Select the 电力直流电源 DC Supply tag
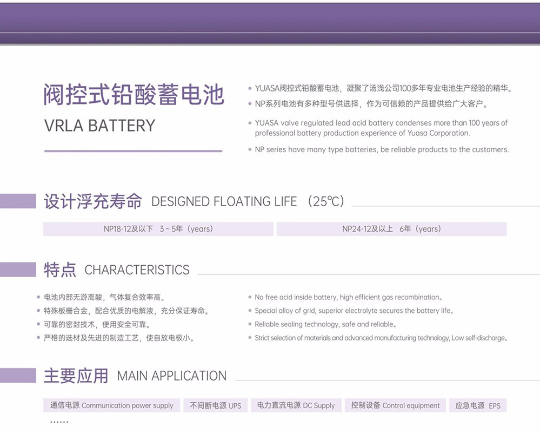The width and height of the screenshot is (540, 433). pos(296,405)
